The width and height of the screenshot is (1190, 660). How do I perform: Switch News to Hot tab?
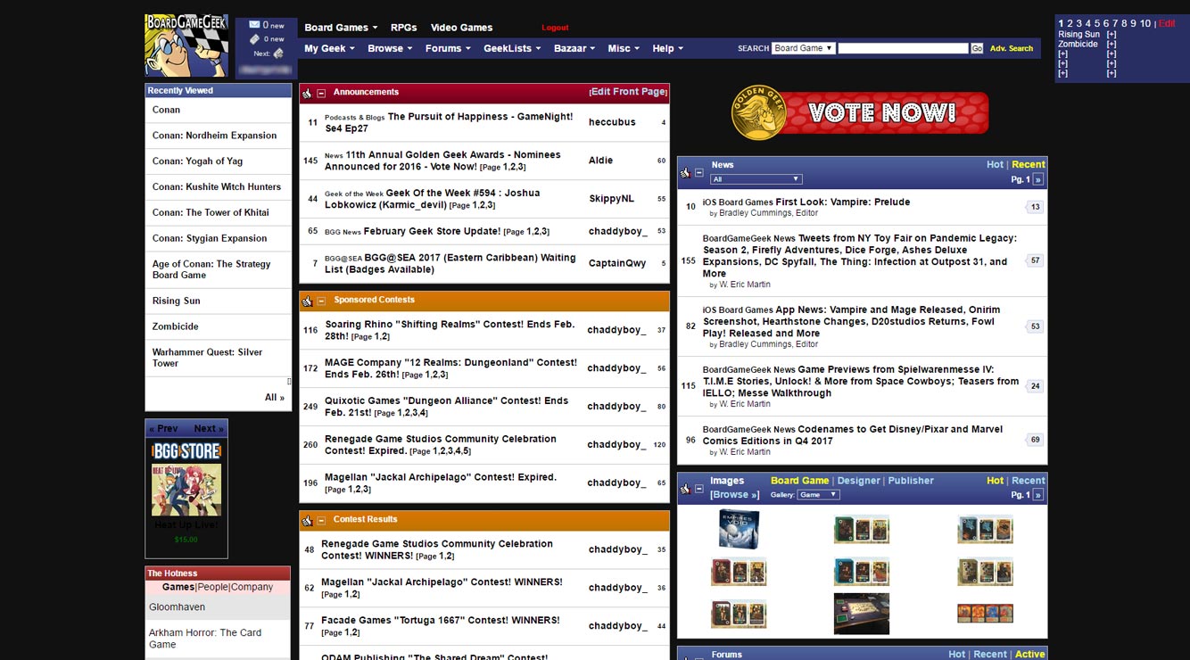pyautogui.click(x=995, y=165)
